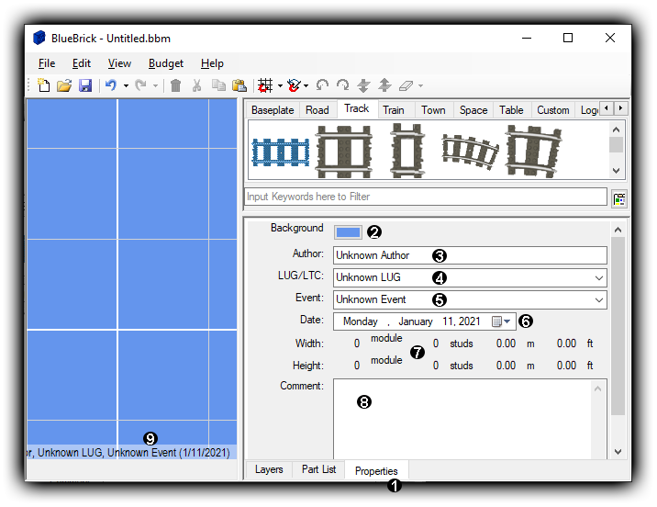Open snap grid size dropdown arrow
Viewport: 657px width, 507px height.
[280, 86]
